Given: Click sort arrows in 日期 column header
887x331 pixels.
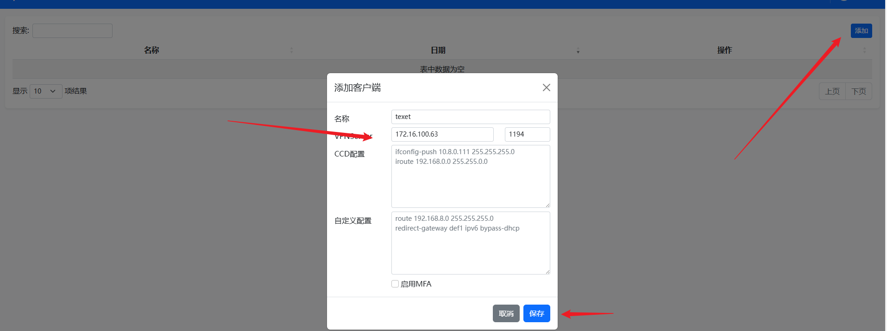Looking at the screenshot, I should (578, 50).
